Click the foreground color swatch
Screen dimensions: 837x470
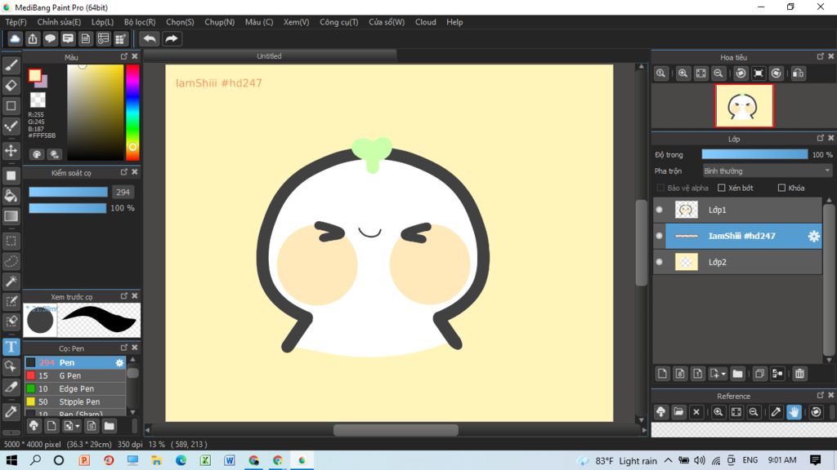coord(34,76)
